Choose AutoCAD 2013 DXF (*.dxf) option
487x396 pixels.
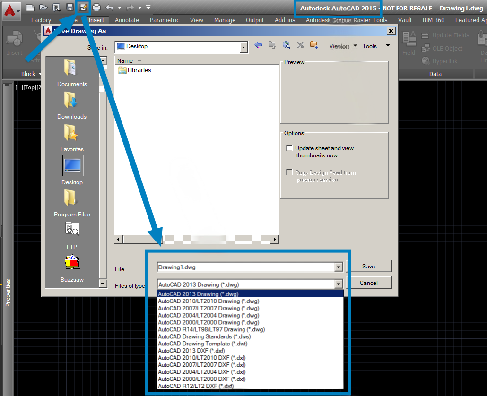point(250,351)
